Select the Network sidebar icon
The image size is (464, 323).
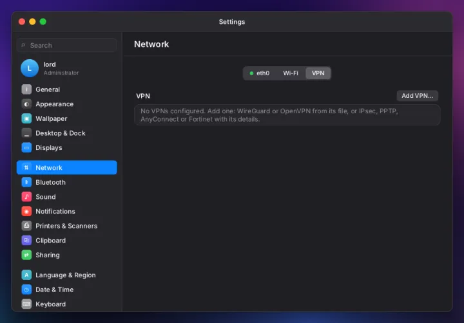(26, 167)
